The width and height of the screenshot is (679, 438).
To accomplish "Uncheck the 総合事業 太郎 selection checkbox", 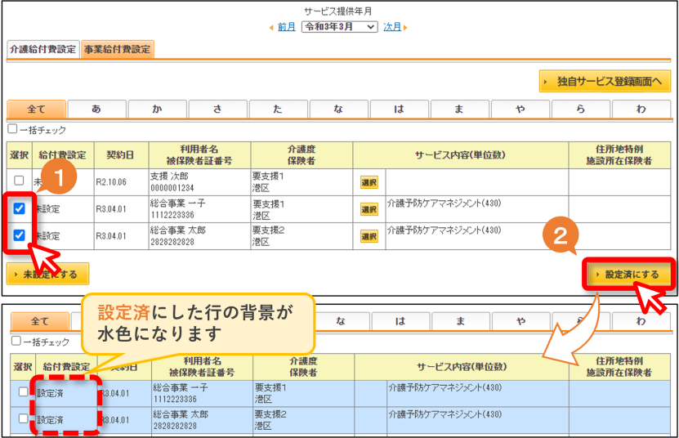I will tap(19, 235).
